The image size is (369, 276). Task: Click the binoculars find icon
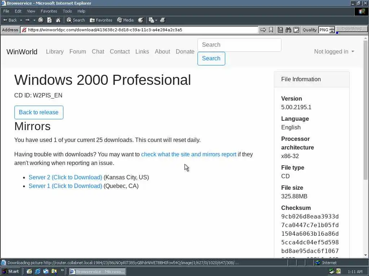click(x=288, y=30)
